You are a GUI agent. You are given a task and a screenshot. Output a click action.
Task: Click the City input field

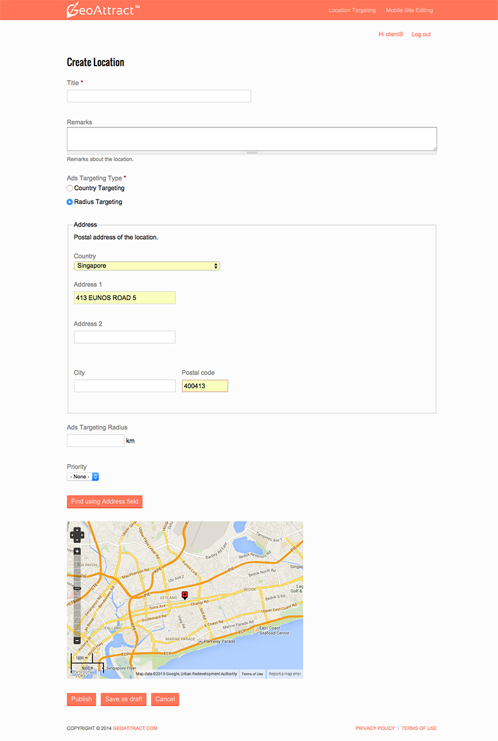pos(125,385)
